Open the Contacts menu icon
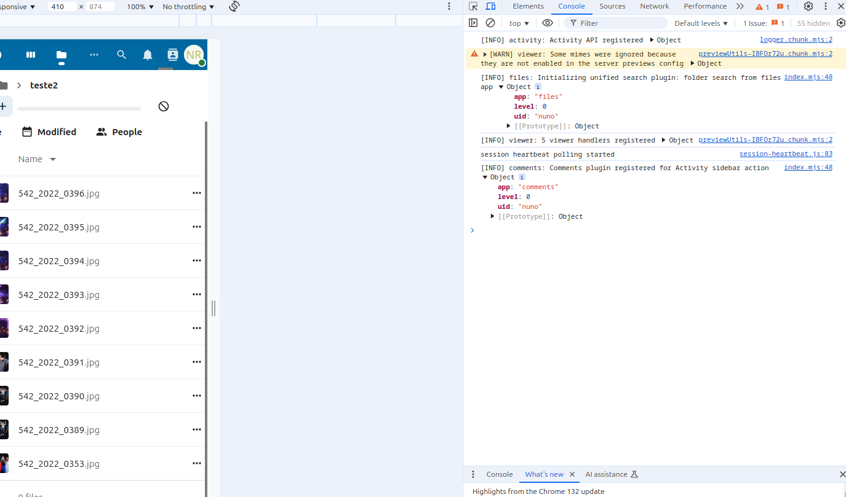 click(x=172, y=55)
